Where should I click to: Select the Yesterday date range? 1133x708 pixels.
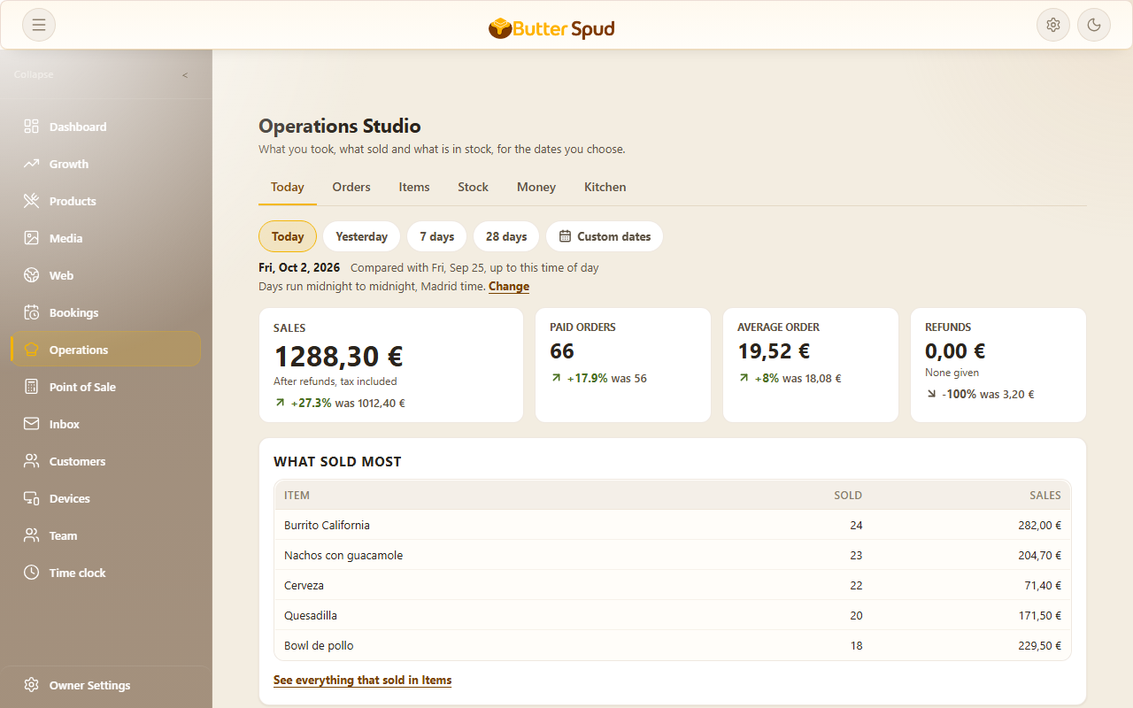click(361, 236)
